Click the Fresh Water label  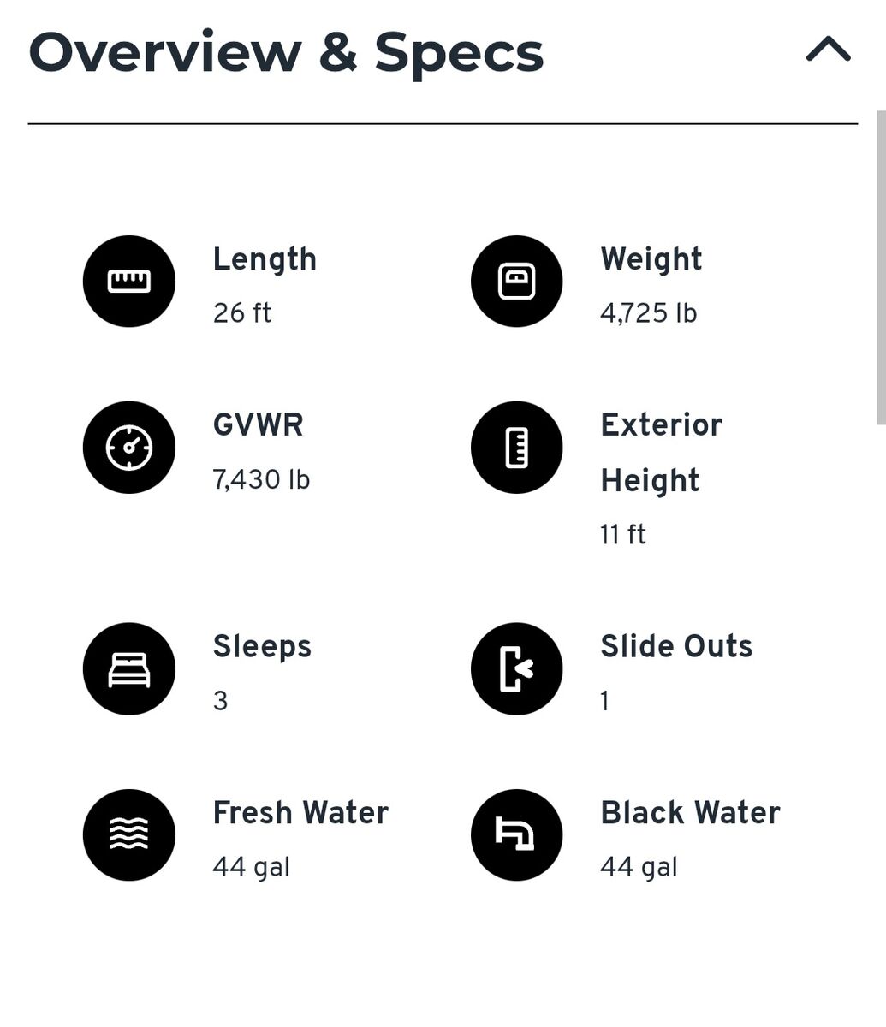[300, 813]
